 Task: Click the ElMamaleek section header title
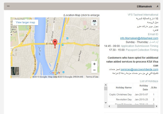[x=144, y=6]
